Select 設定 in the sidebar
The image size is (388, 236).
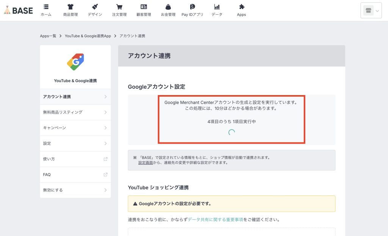coord(75,144)
